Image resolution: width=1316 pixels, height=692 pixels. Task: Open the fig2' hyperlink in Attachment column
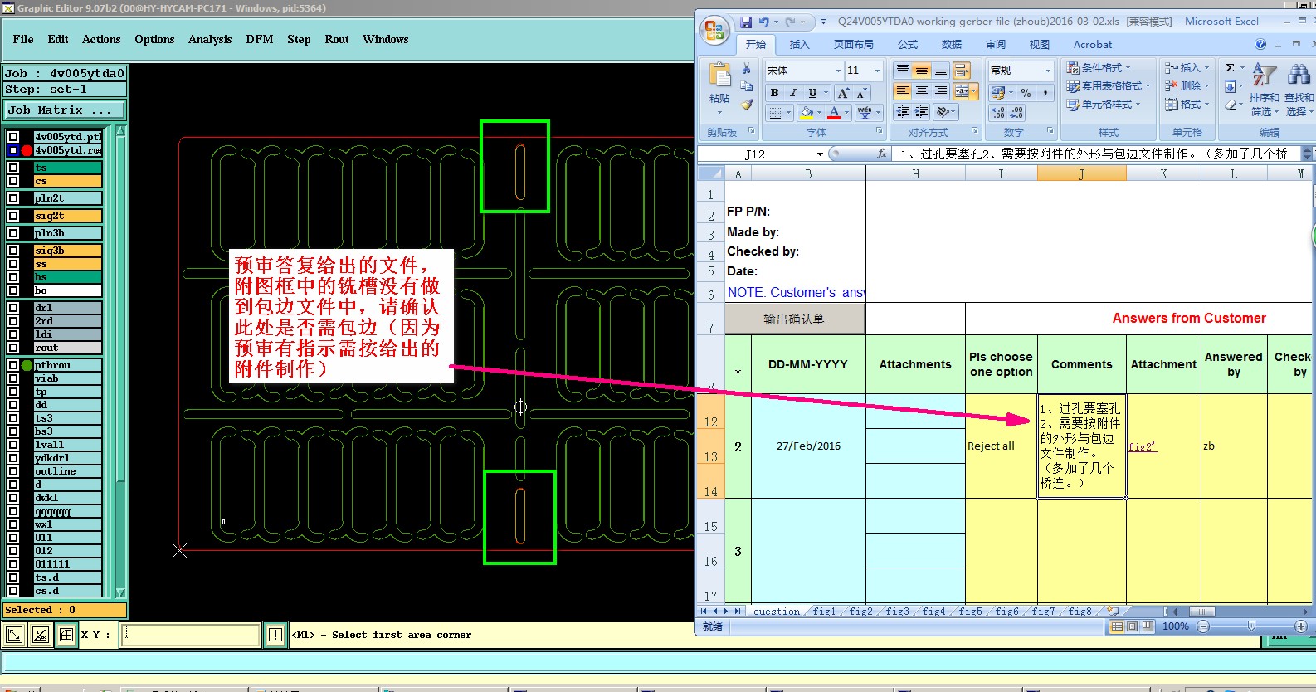point(1142,446)
